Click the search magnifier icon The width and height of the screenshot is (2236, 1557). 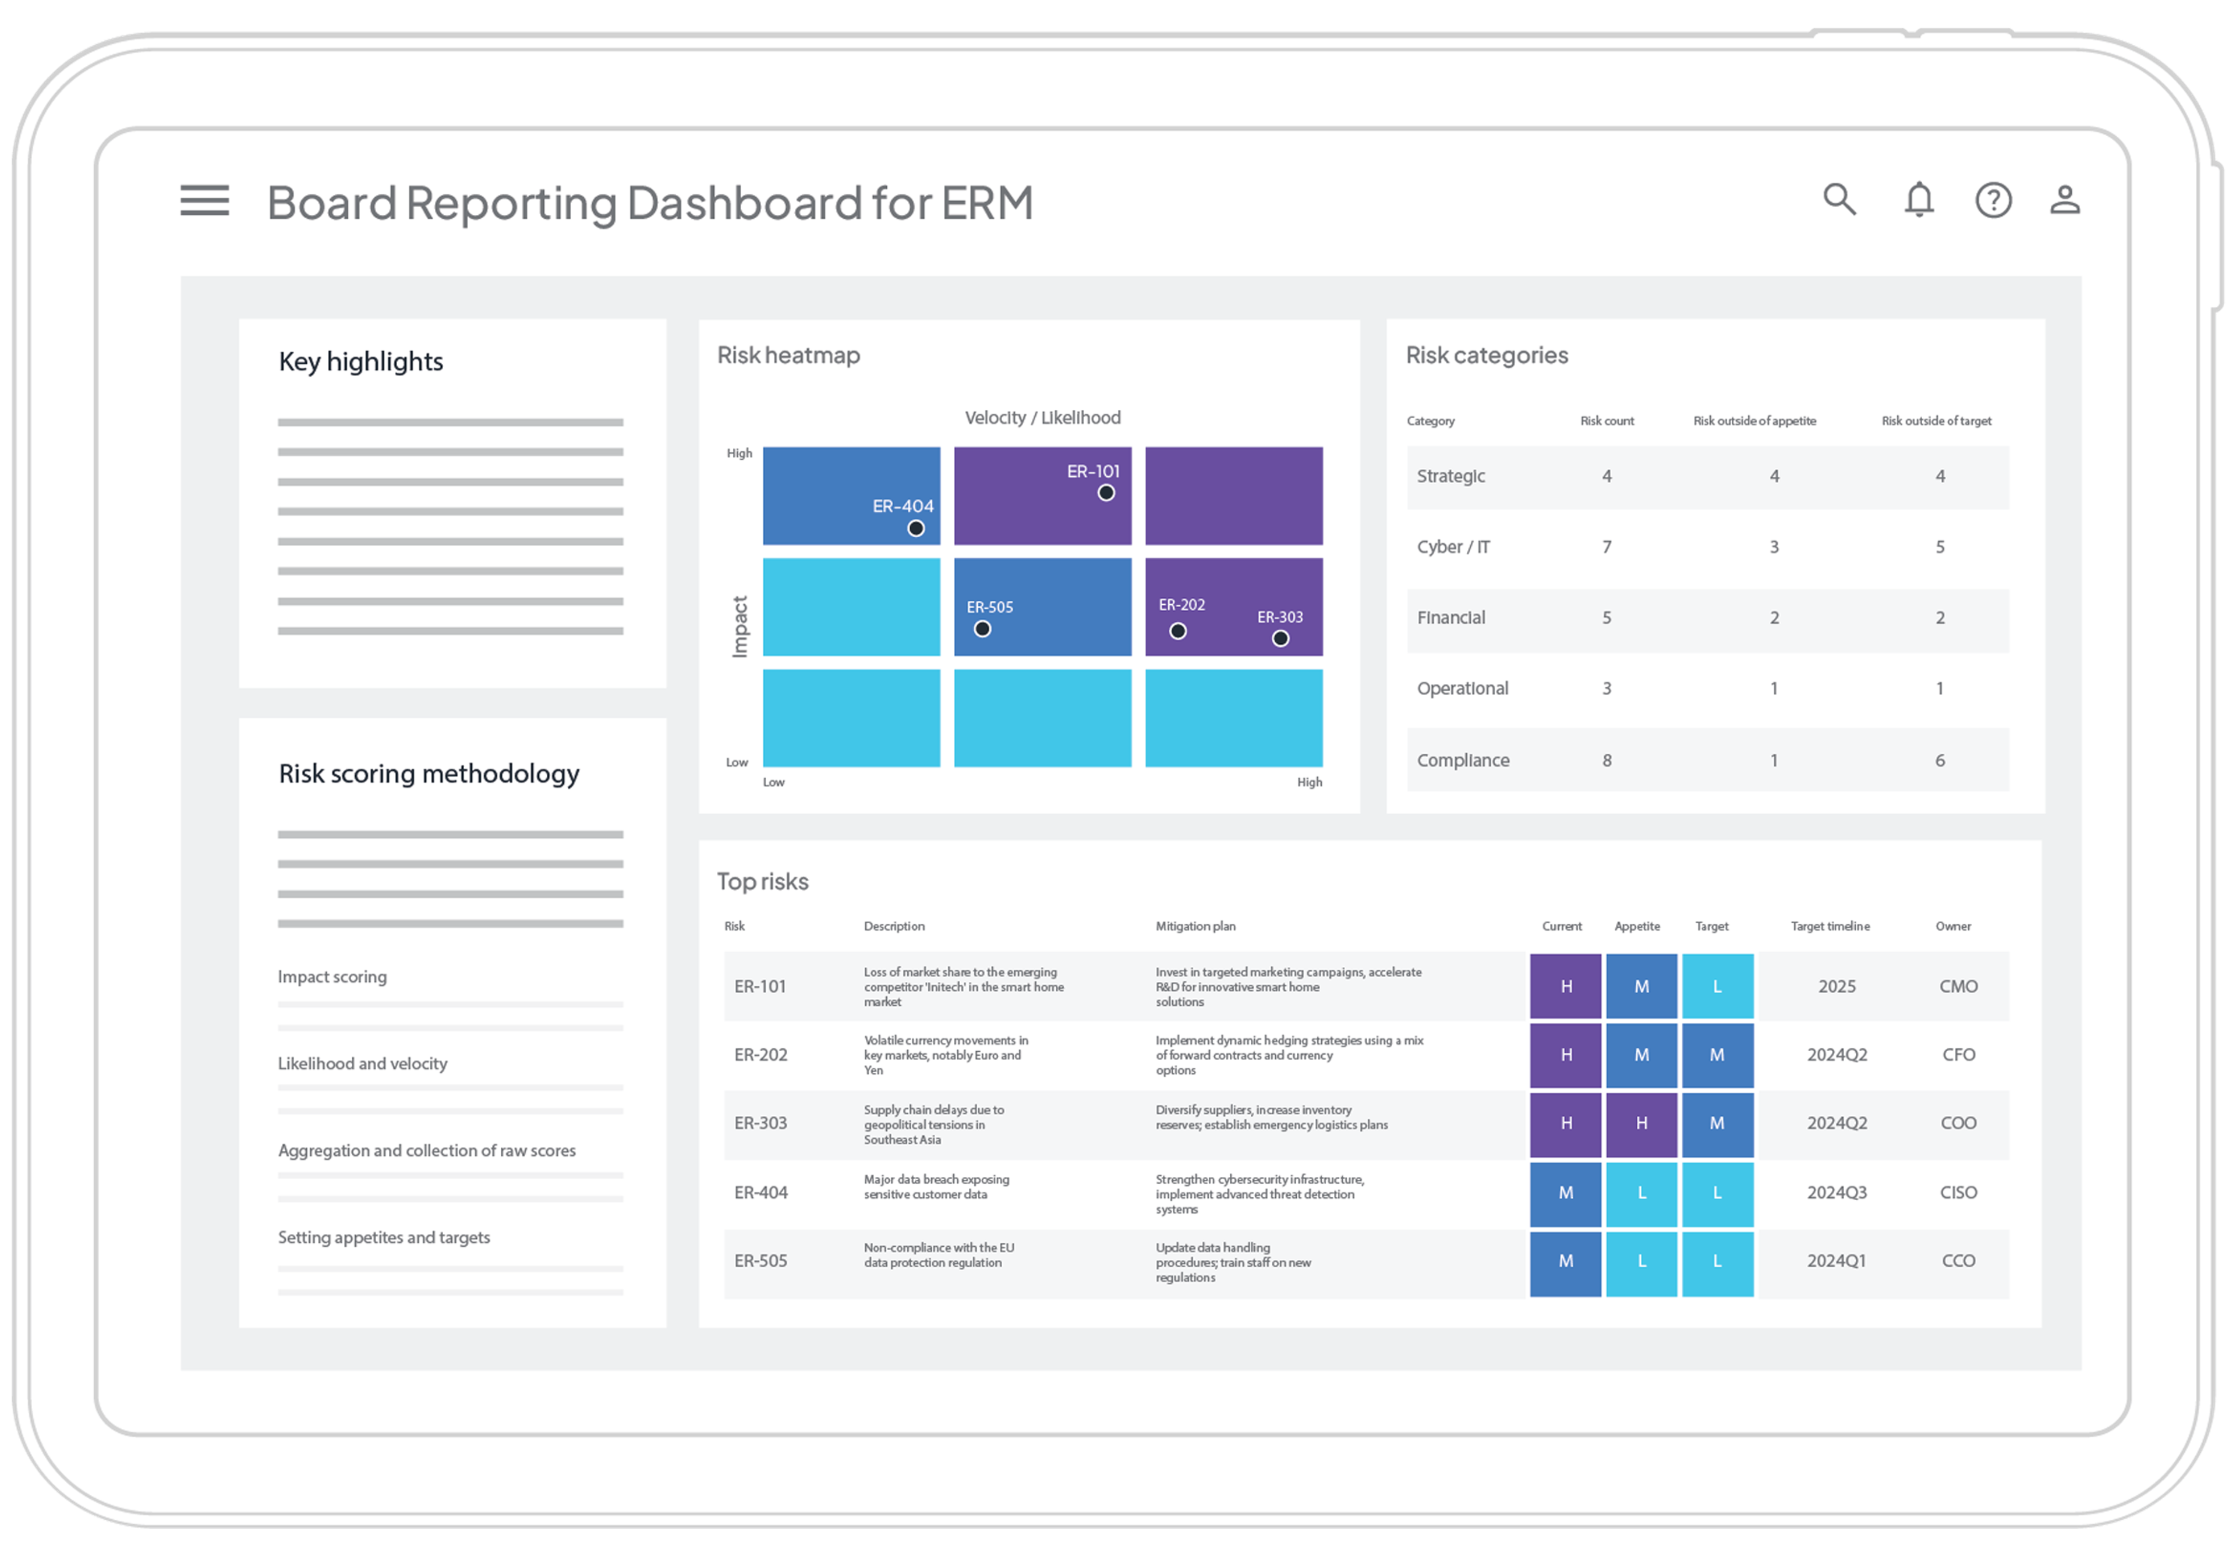[x=1839, y=198]
